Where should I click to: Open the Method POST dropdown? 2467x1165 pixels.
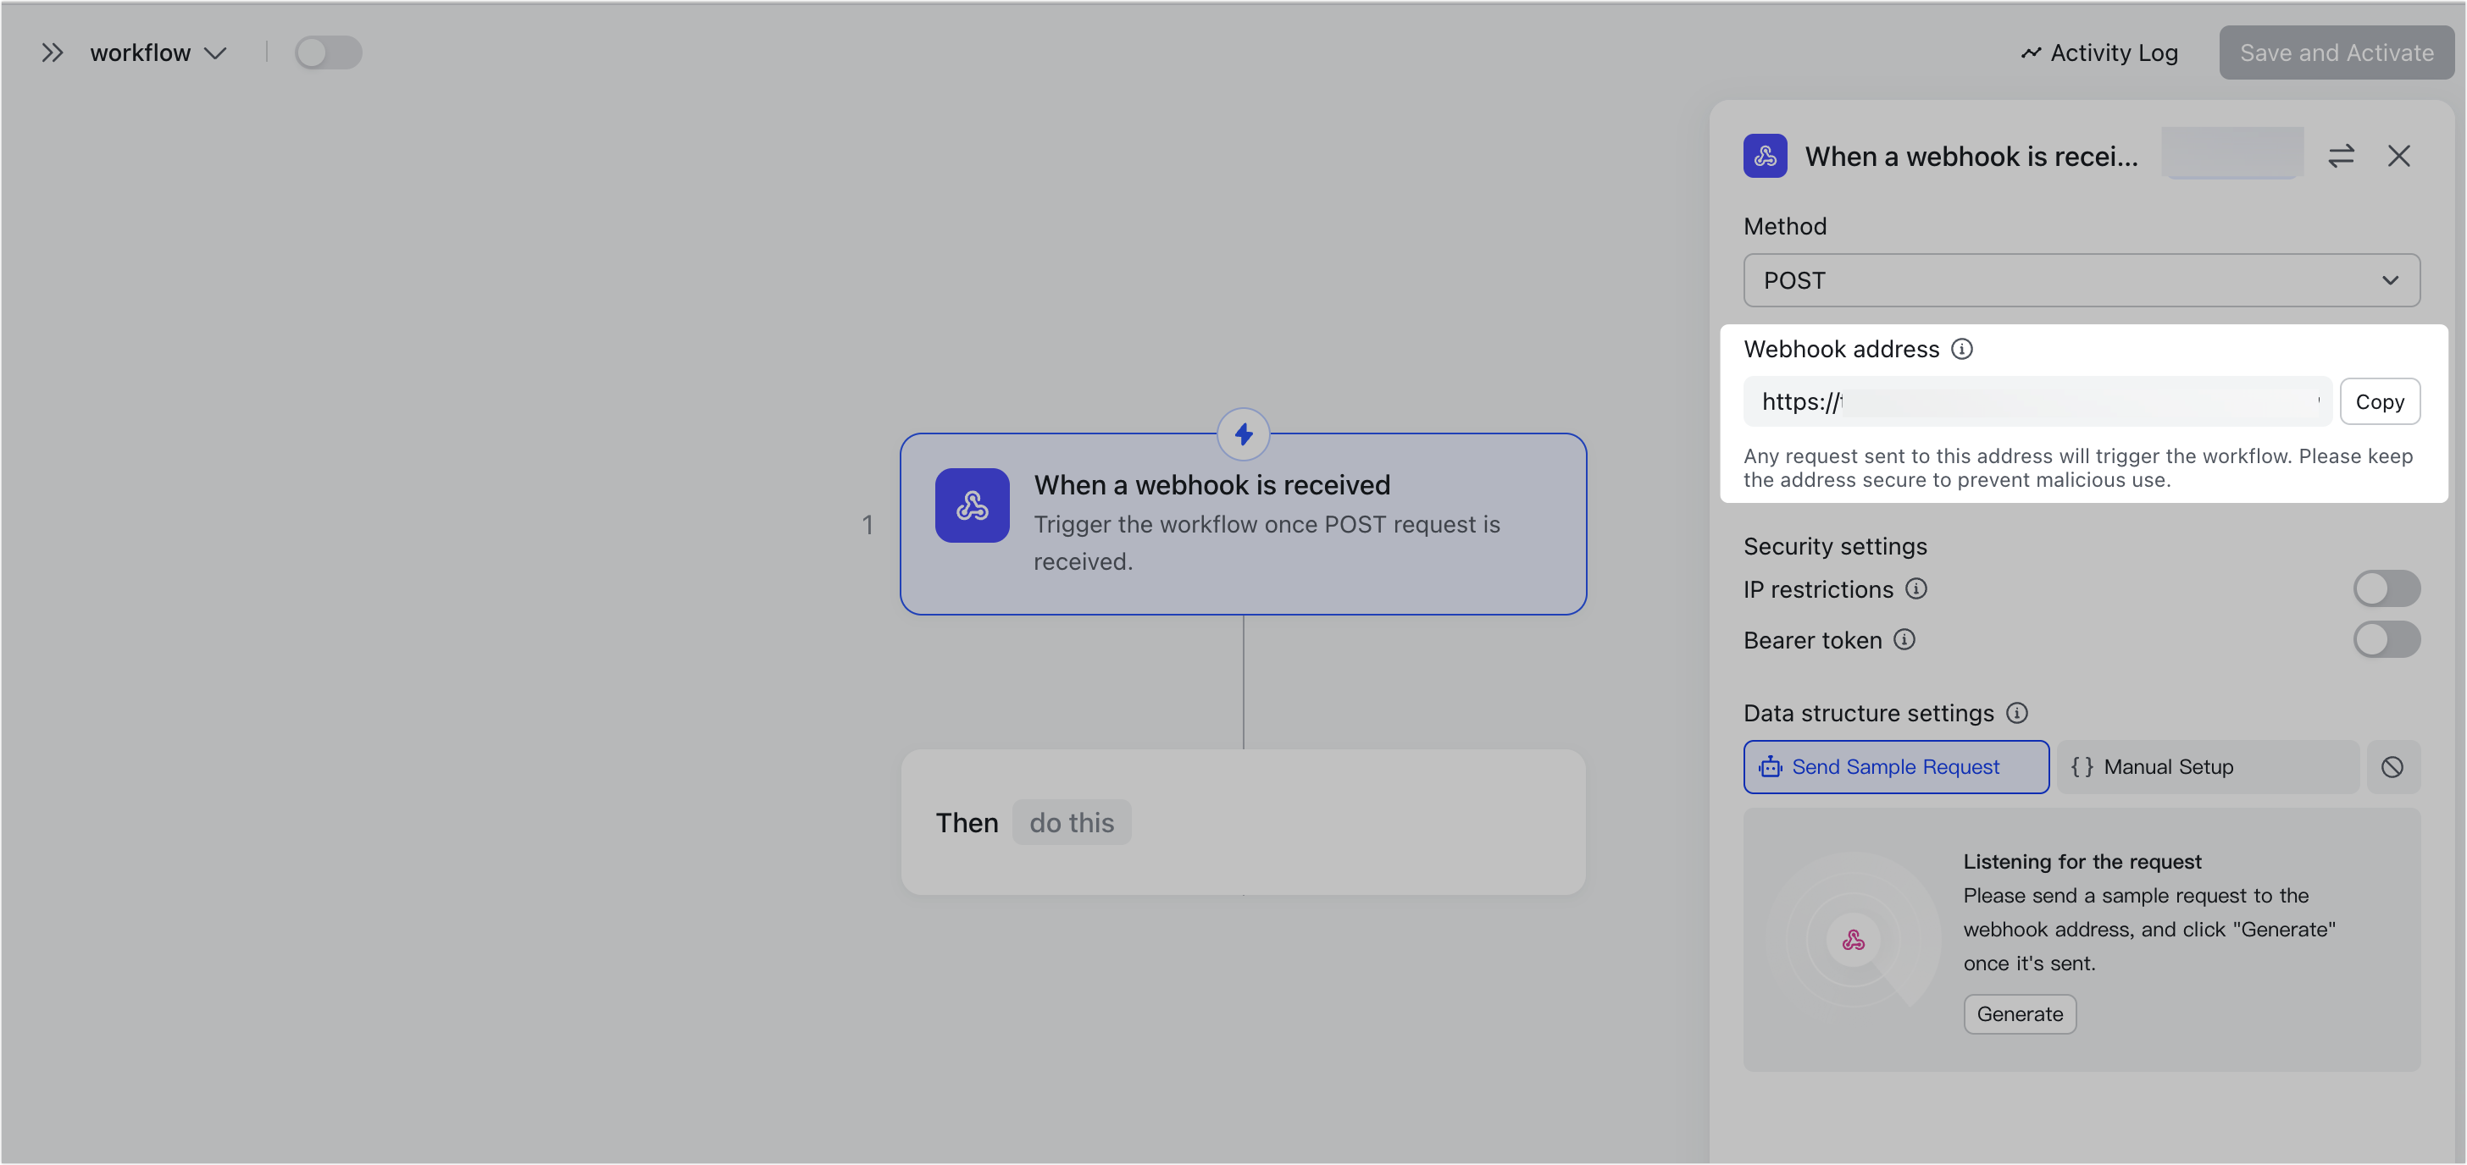pos(2081,280)
